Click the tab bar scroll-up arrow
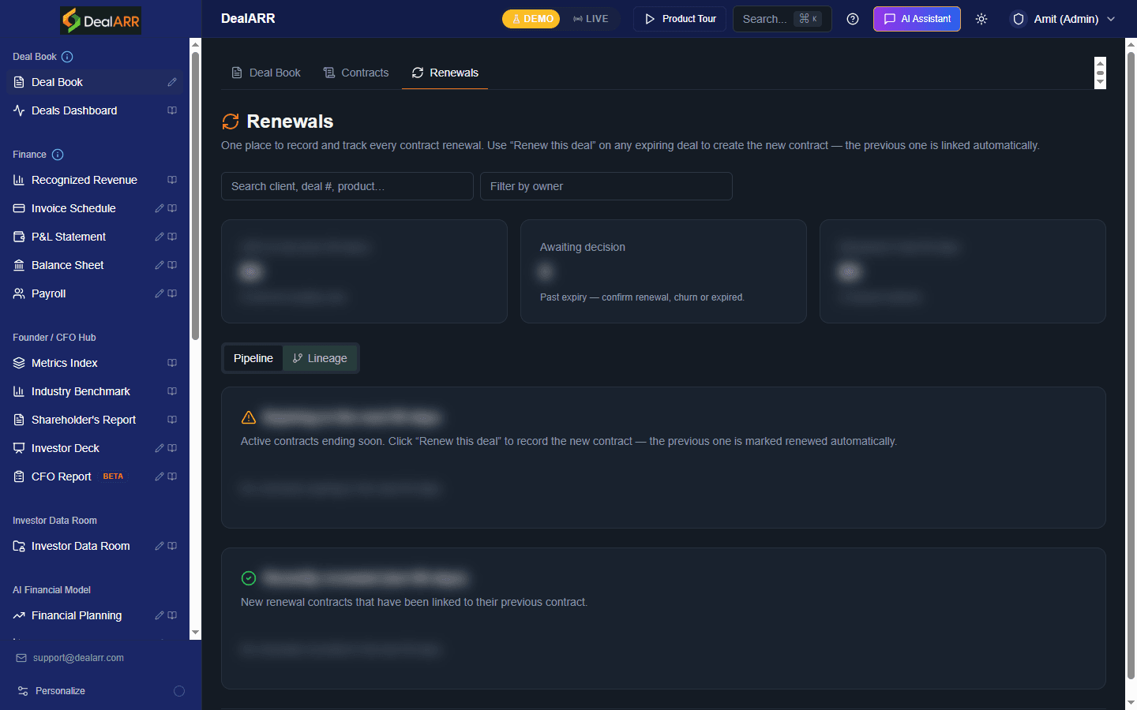 tap(1100, 62)
